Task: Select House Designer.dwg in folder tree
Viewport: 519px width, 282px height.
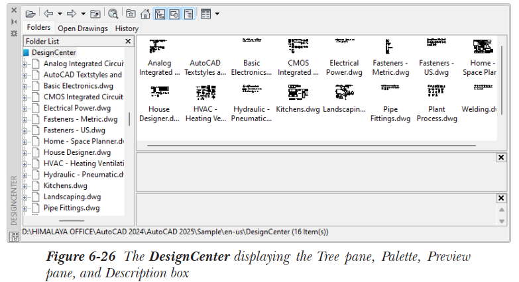Action: pos(77,152)
